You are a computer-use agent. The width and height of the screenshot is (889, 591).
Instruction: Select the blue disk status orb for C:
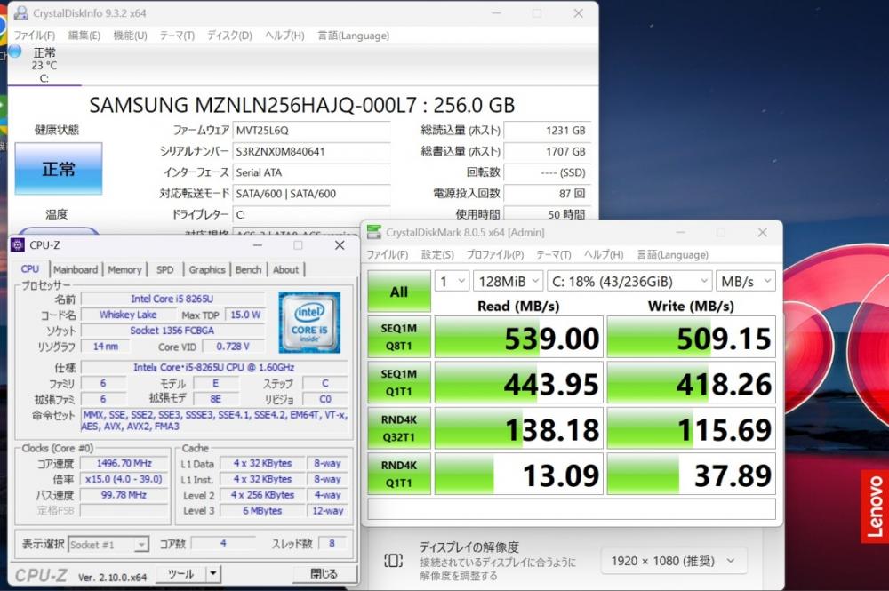pyautogui.click(x=15, y=51)
